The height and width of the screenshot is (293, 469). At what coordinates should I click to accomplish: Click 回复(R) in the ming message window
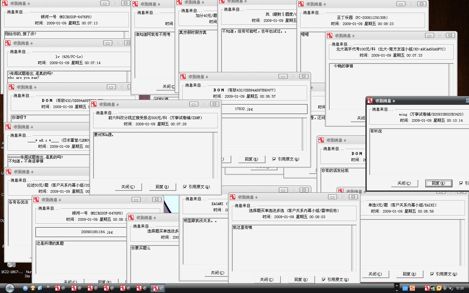(439, 183)
